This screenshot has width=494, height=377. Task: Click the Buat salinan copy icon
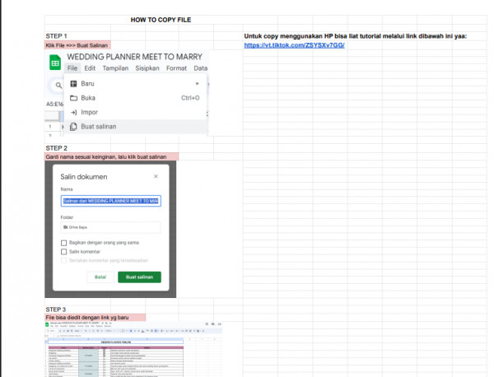(x=73, y=127)
